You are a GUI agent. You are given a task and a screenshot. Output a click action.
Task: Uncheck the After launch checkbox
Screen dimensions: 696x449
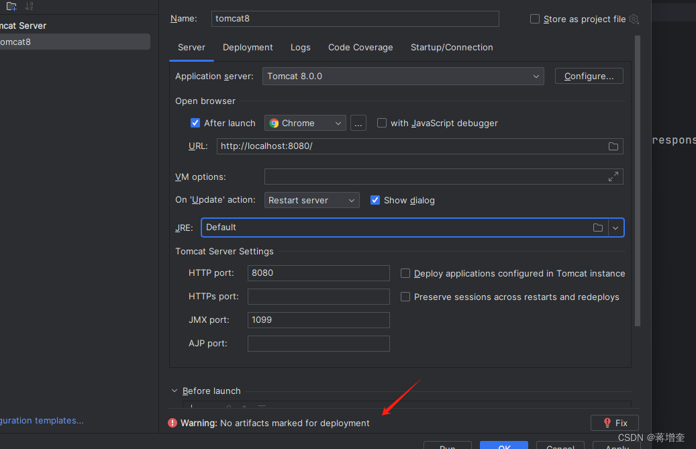click(x=195, y=123)
